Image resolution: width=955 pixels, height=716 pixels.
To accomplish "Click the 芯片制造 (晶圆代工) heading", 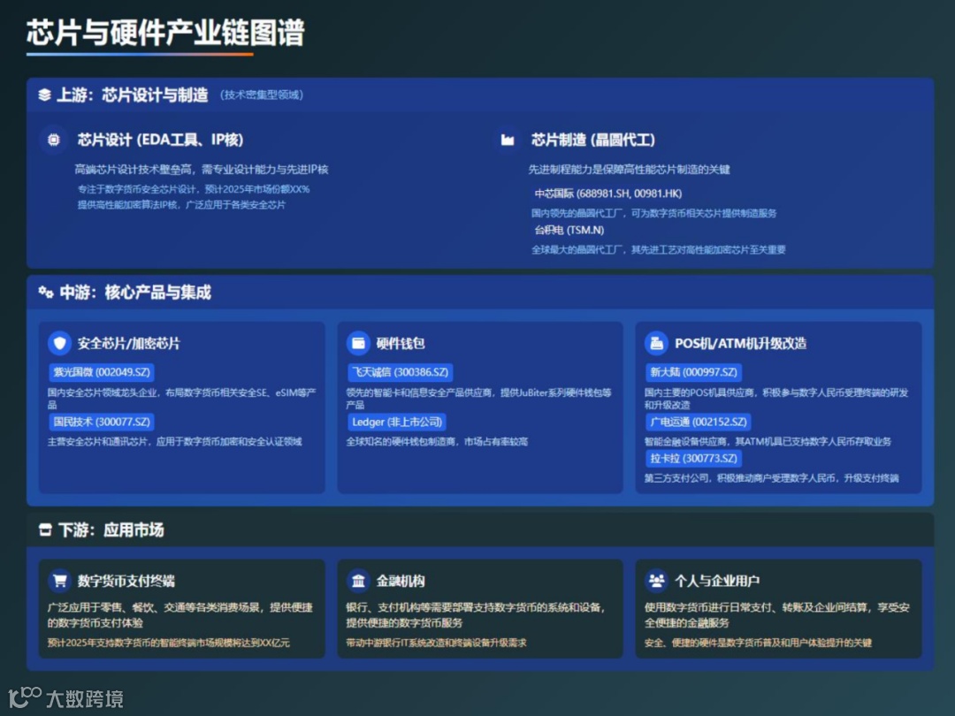I will [x=592, y=140].
